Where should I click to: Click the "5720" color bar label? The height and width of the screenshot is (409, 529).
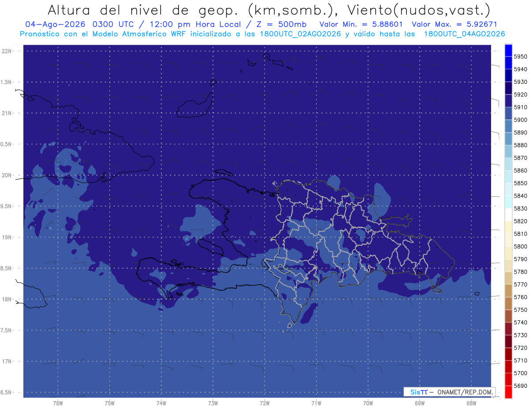click(x=520, y=348)
